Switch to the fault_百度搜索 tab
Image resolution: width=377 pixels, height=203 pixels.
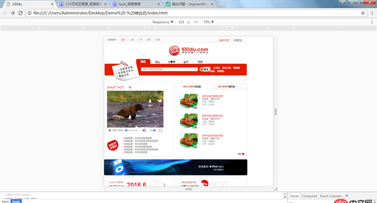pyautogui.click(x=135, y=4)
